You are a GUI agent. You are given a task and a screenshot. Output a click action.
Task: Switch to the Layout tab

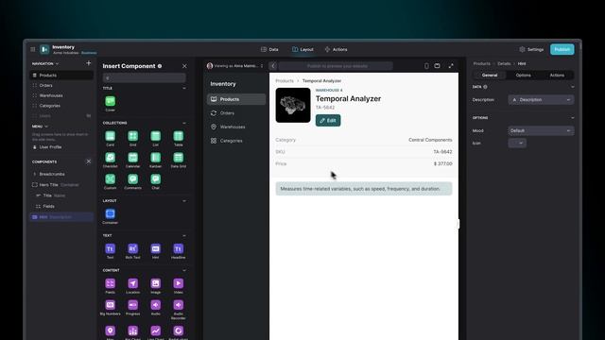click(302, 49)
